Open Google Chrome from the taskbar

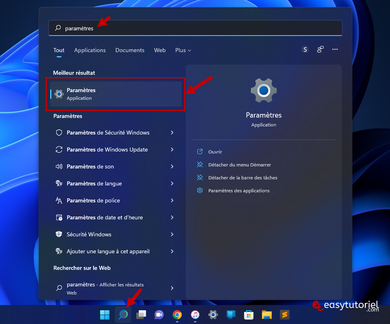click(177, 315)
